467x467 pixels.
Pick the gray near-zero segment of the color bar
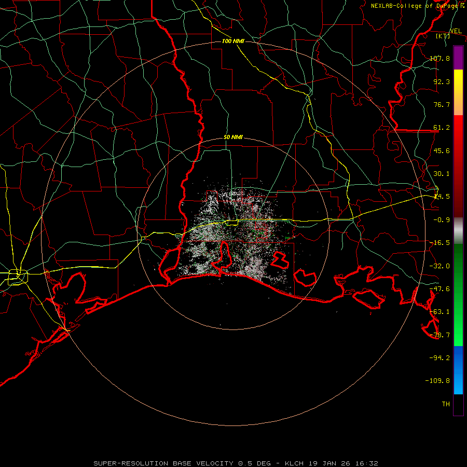458,230
